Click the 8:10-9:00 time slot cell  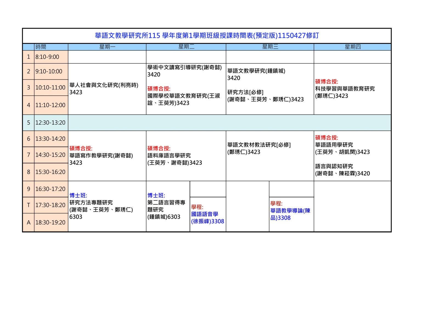tap(47, 57)
